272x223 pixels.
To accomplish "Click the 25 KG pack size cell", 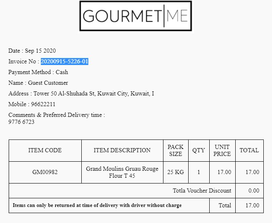I will 175,172.
